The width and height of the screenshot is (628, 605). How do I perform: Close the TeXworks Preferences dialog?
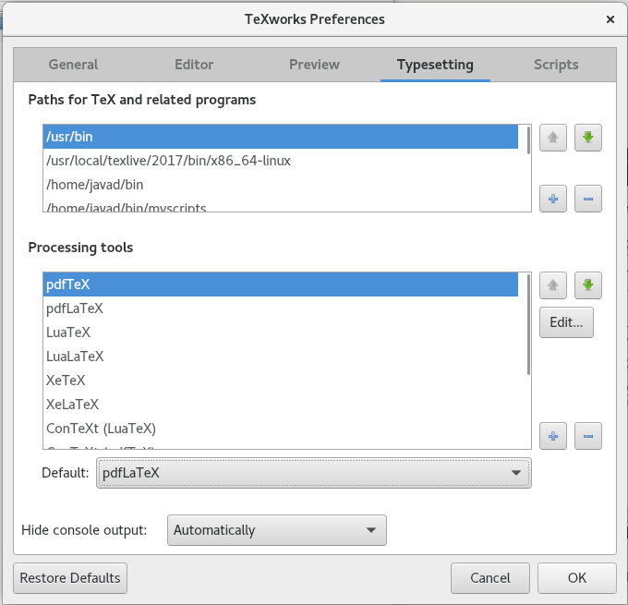pos(610,18)
